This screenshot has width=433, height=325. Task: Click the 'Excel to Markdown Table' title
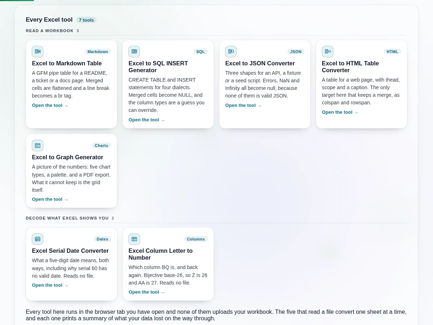67,64
